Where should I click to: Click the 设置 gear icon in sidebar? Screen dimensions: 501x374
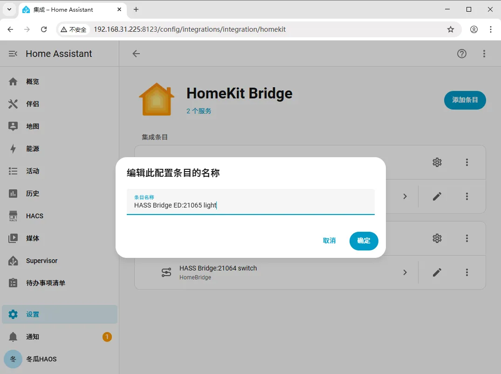tap(13, 314)
